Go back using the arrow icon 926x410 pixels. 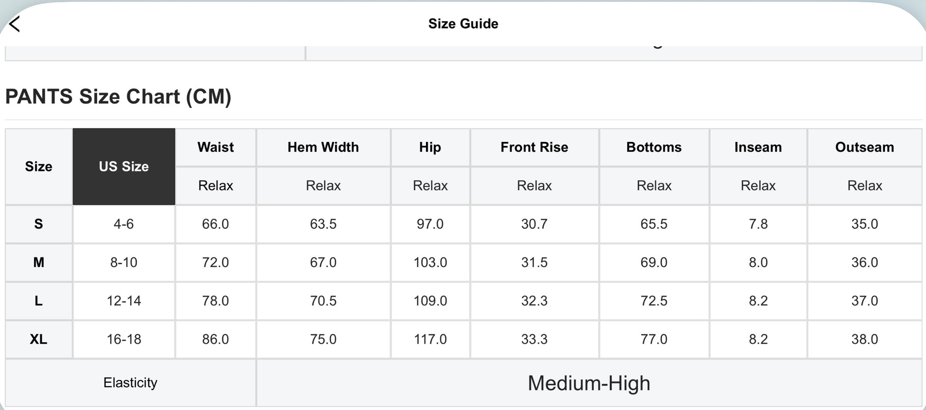(x=15, y=24)
